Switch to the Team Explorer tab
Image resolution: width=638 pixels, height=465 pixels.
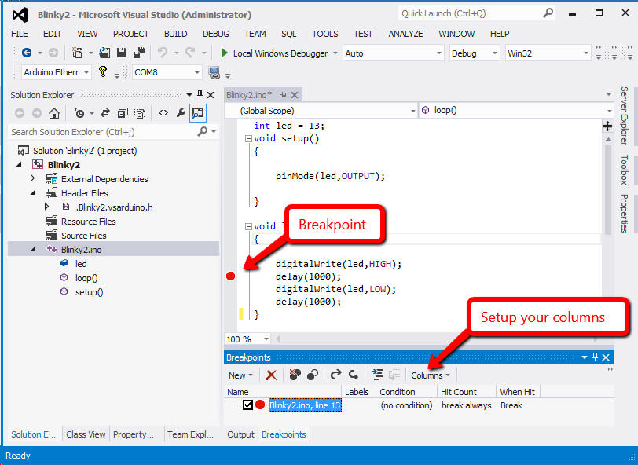190,434
